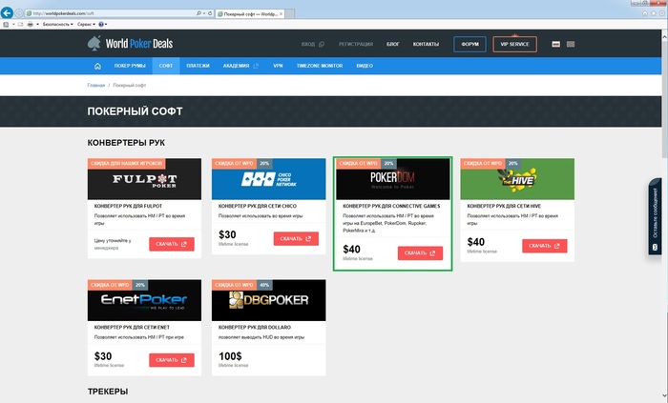The width and height of the screenshot is (668, 403).
Task: Close the Покерный софт browser tab
Action: point(281,13)
